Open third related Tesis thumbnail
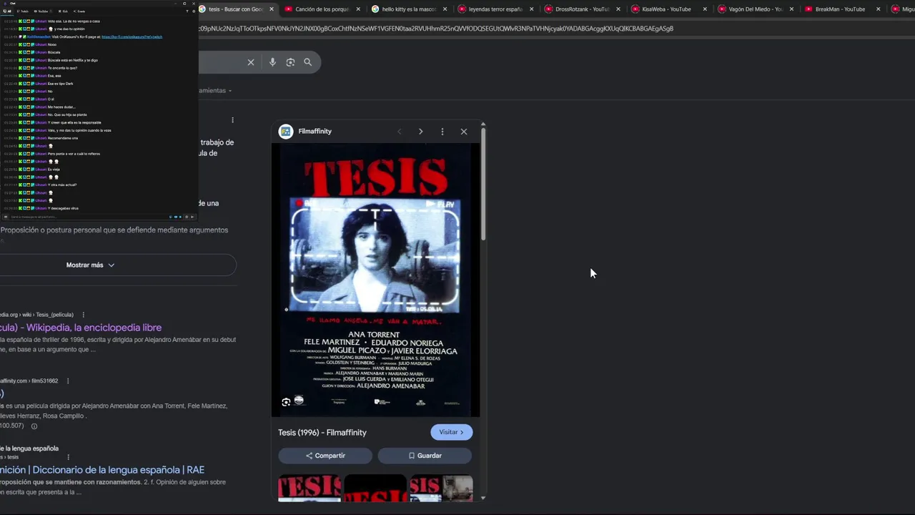This screenshot has width=915, height=515. (441, 489)
